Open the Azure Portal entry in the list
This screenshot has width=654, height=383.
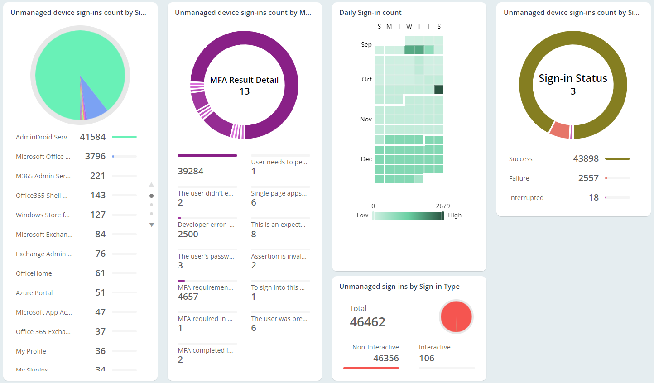tap(34, 292)
